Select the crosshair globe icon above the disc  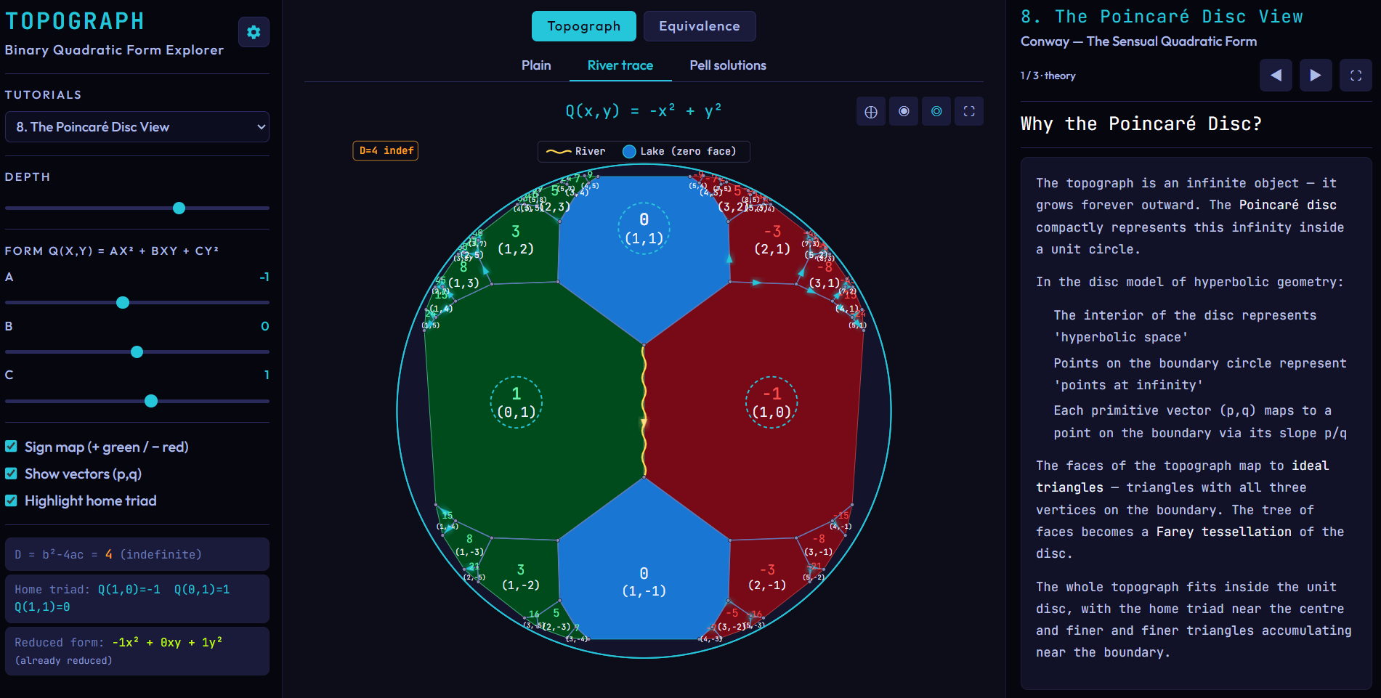870,111
